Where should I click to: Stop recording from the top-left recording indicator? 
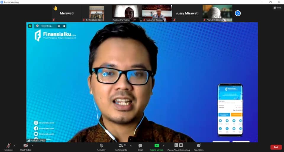coord(64,26)
